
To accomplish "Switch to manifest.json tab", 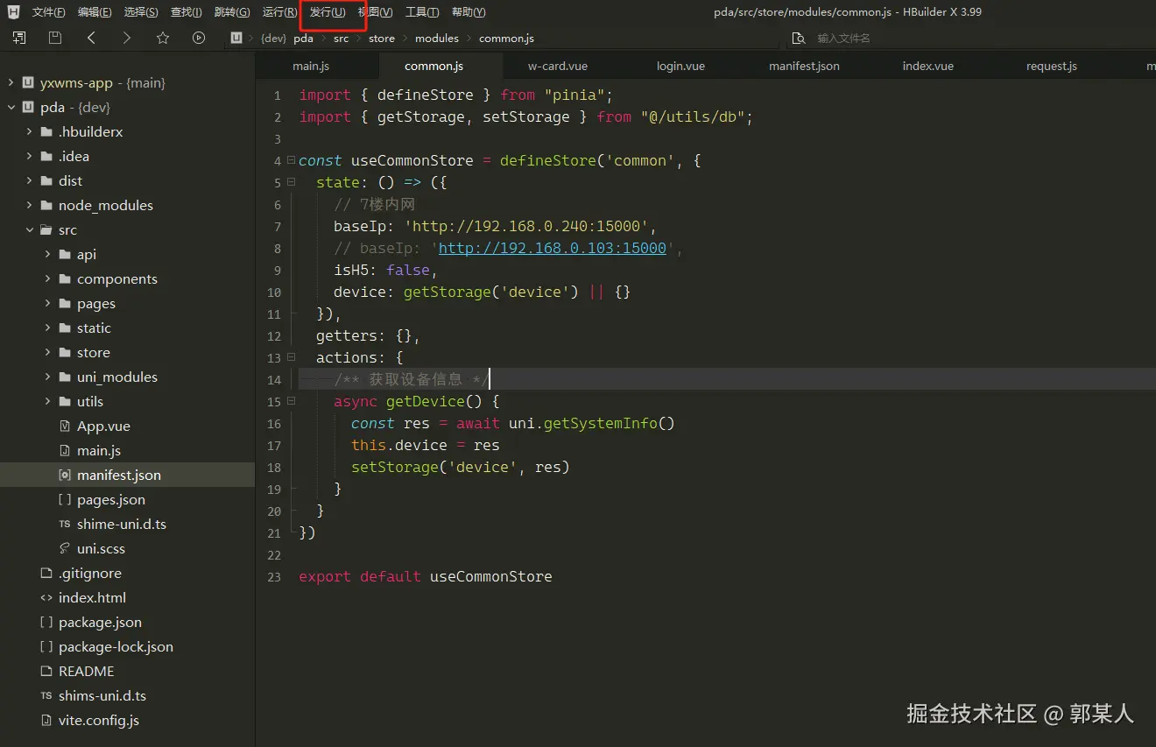I will [x=804, y=66].
